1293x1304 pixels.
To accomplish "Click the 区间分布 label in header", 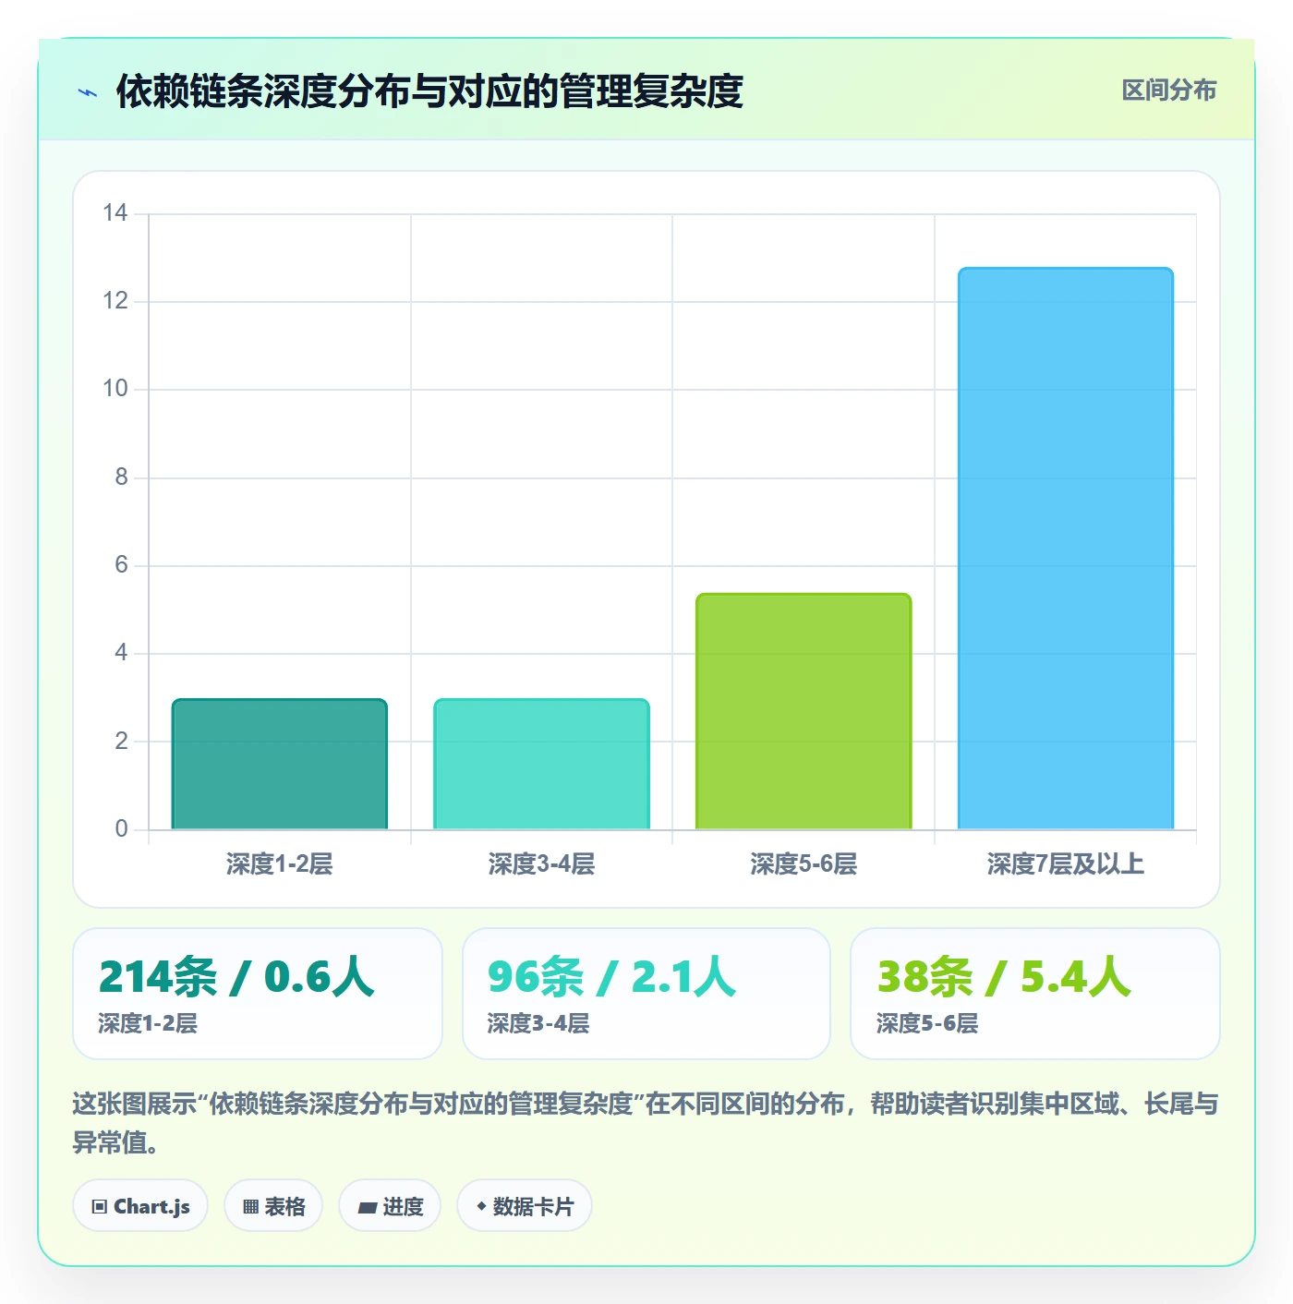I will (1169, 91).
